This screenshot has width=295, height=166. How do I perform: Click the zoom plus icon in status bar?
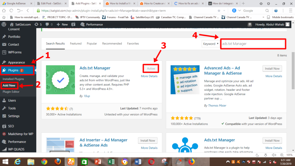click(x=282, y=155)
